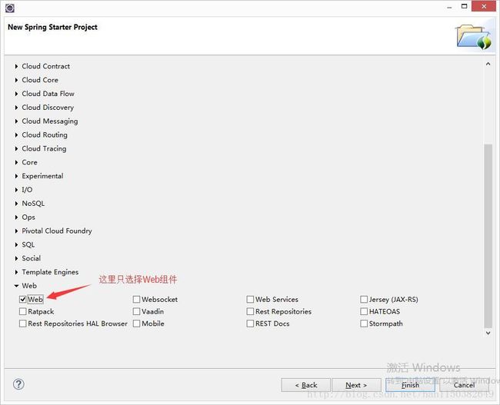Click the Eclipse application icon in title bar

[10, 8]
